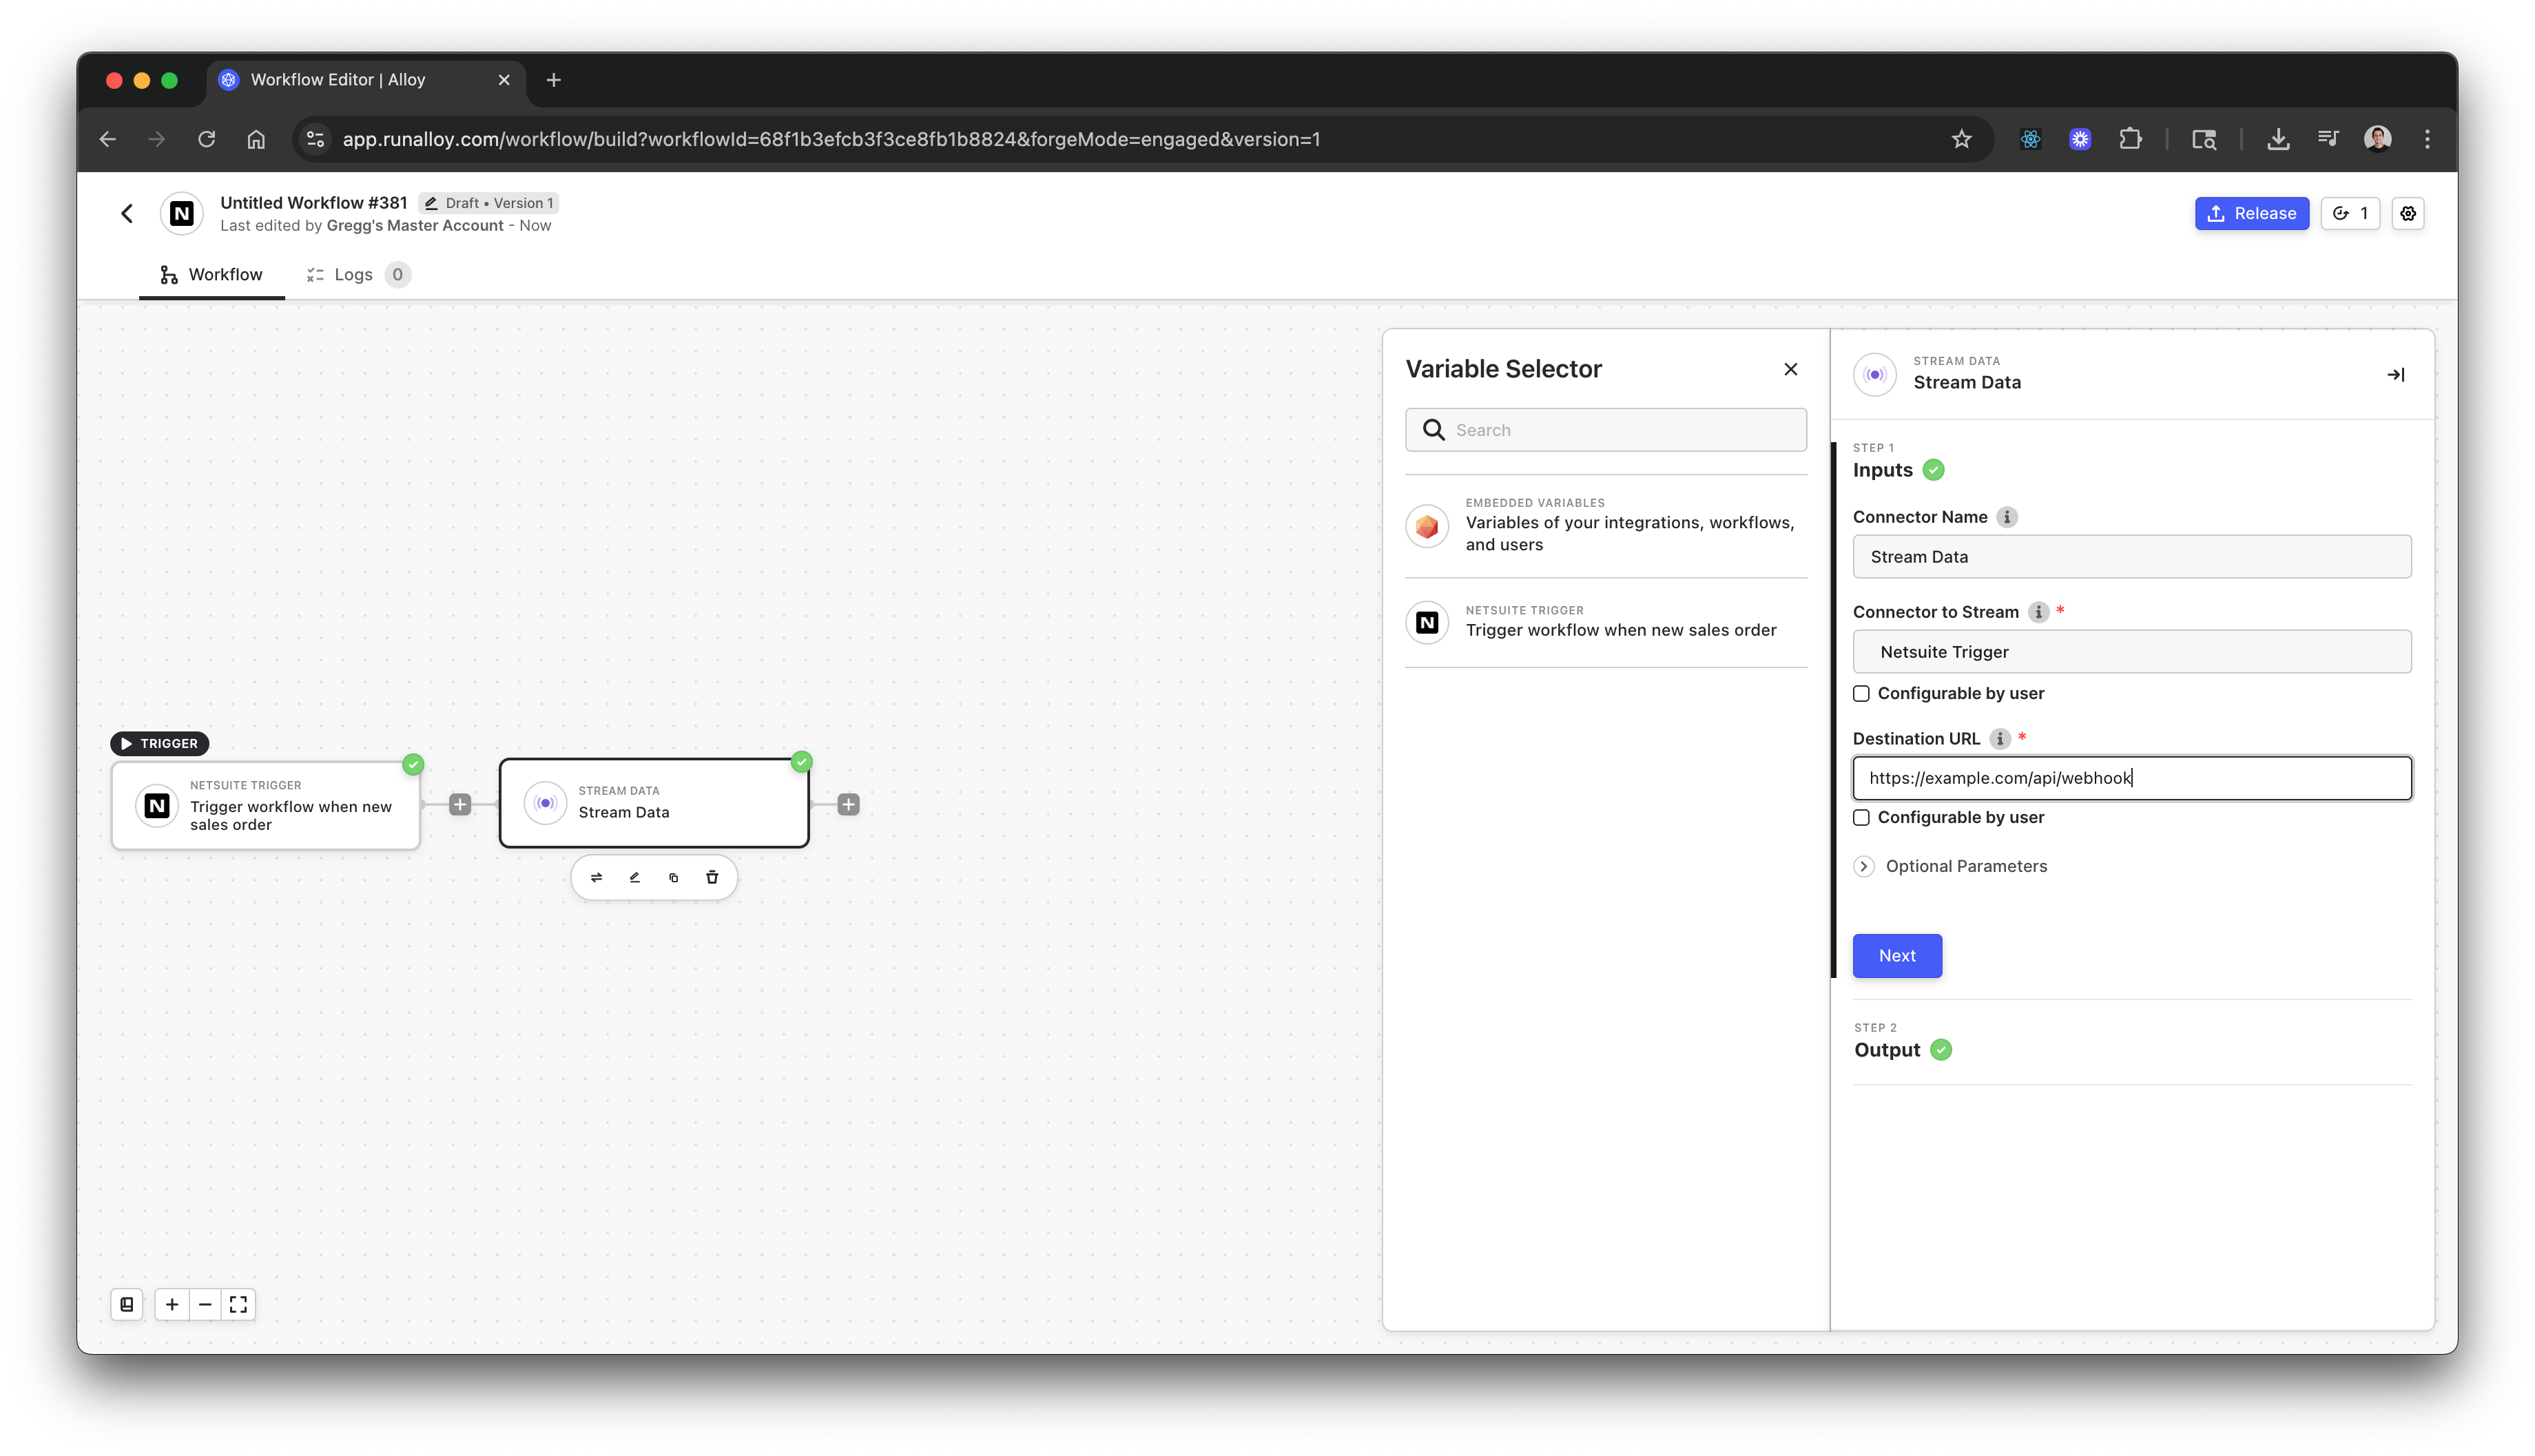Expand Optional Parameters section
Viewport: 2535px width, 1456px height.
point(1864,866)
